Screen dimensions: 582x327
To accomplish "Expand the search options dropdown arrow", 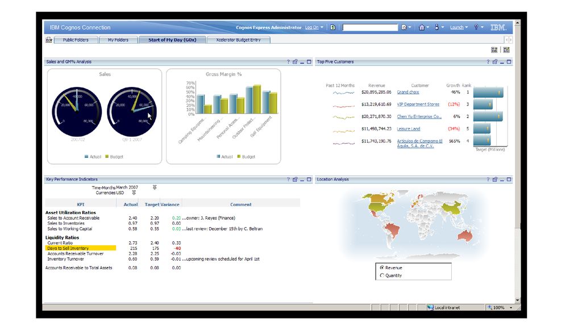I will tap(410, 27).
